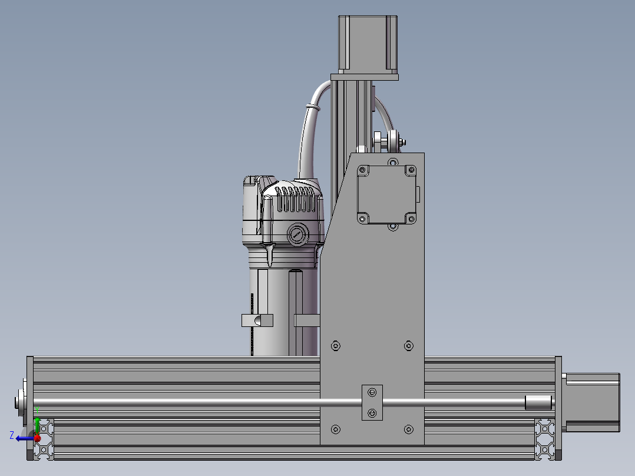This screenshot has width=635, height=476.
Task: Select the top-left motor mounting bolt
Action: (x=362, y=169)
